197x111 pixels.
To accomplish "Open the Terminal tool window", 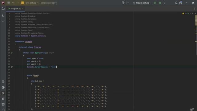I will tap(3, 105).
